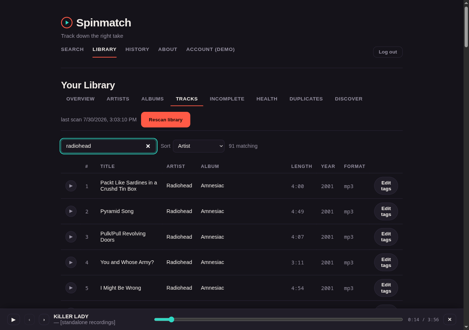
Task: Click 'You and Whose Army?' title text
Action: point(127,262)
